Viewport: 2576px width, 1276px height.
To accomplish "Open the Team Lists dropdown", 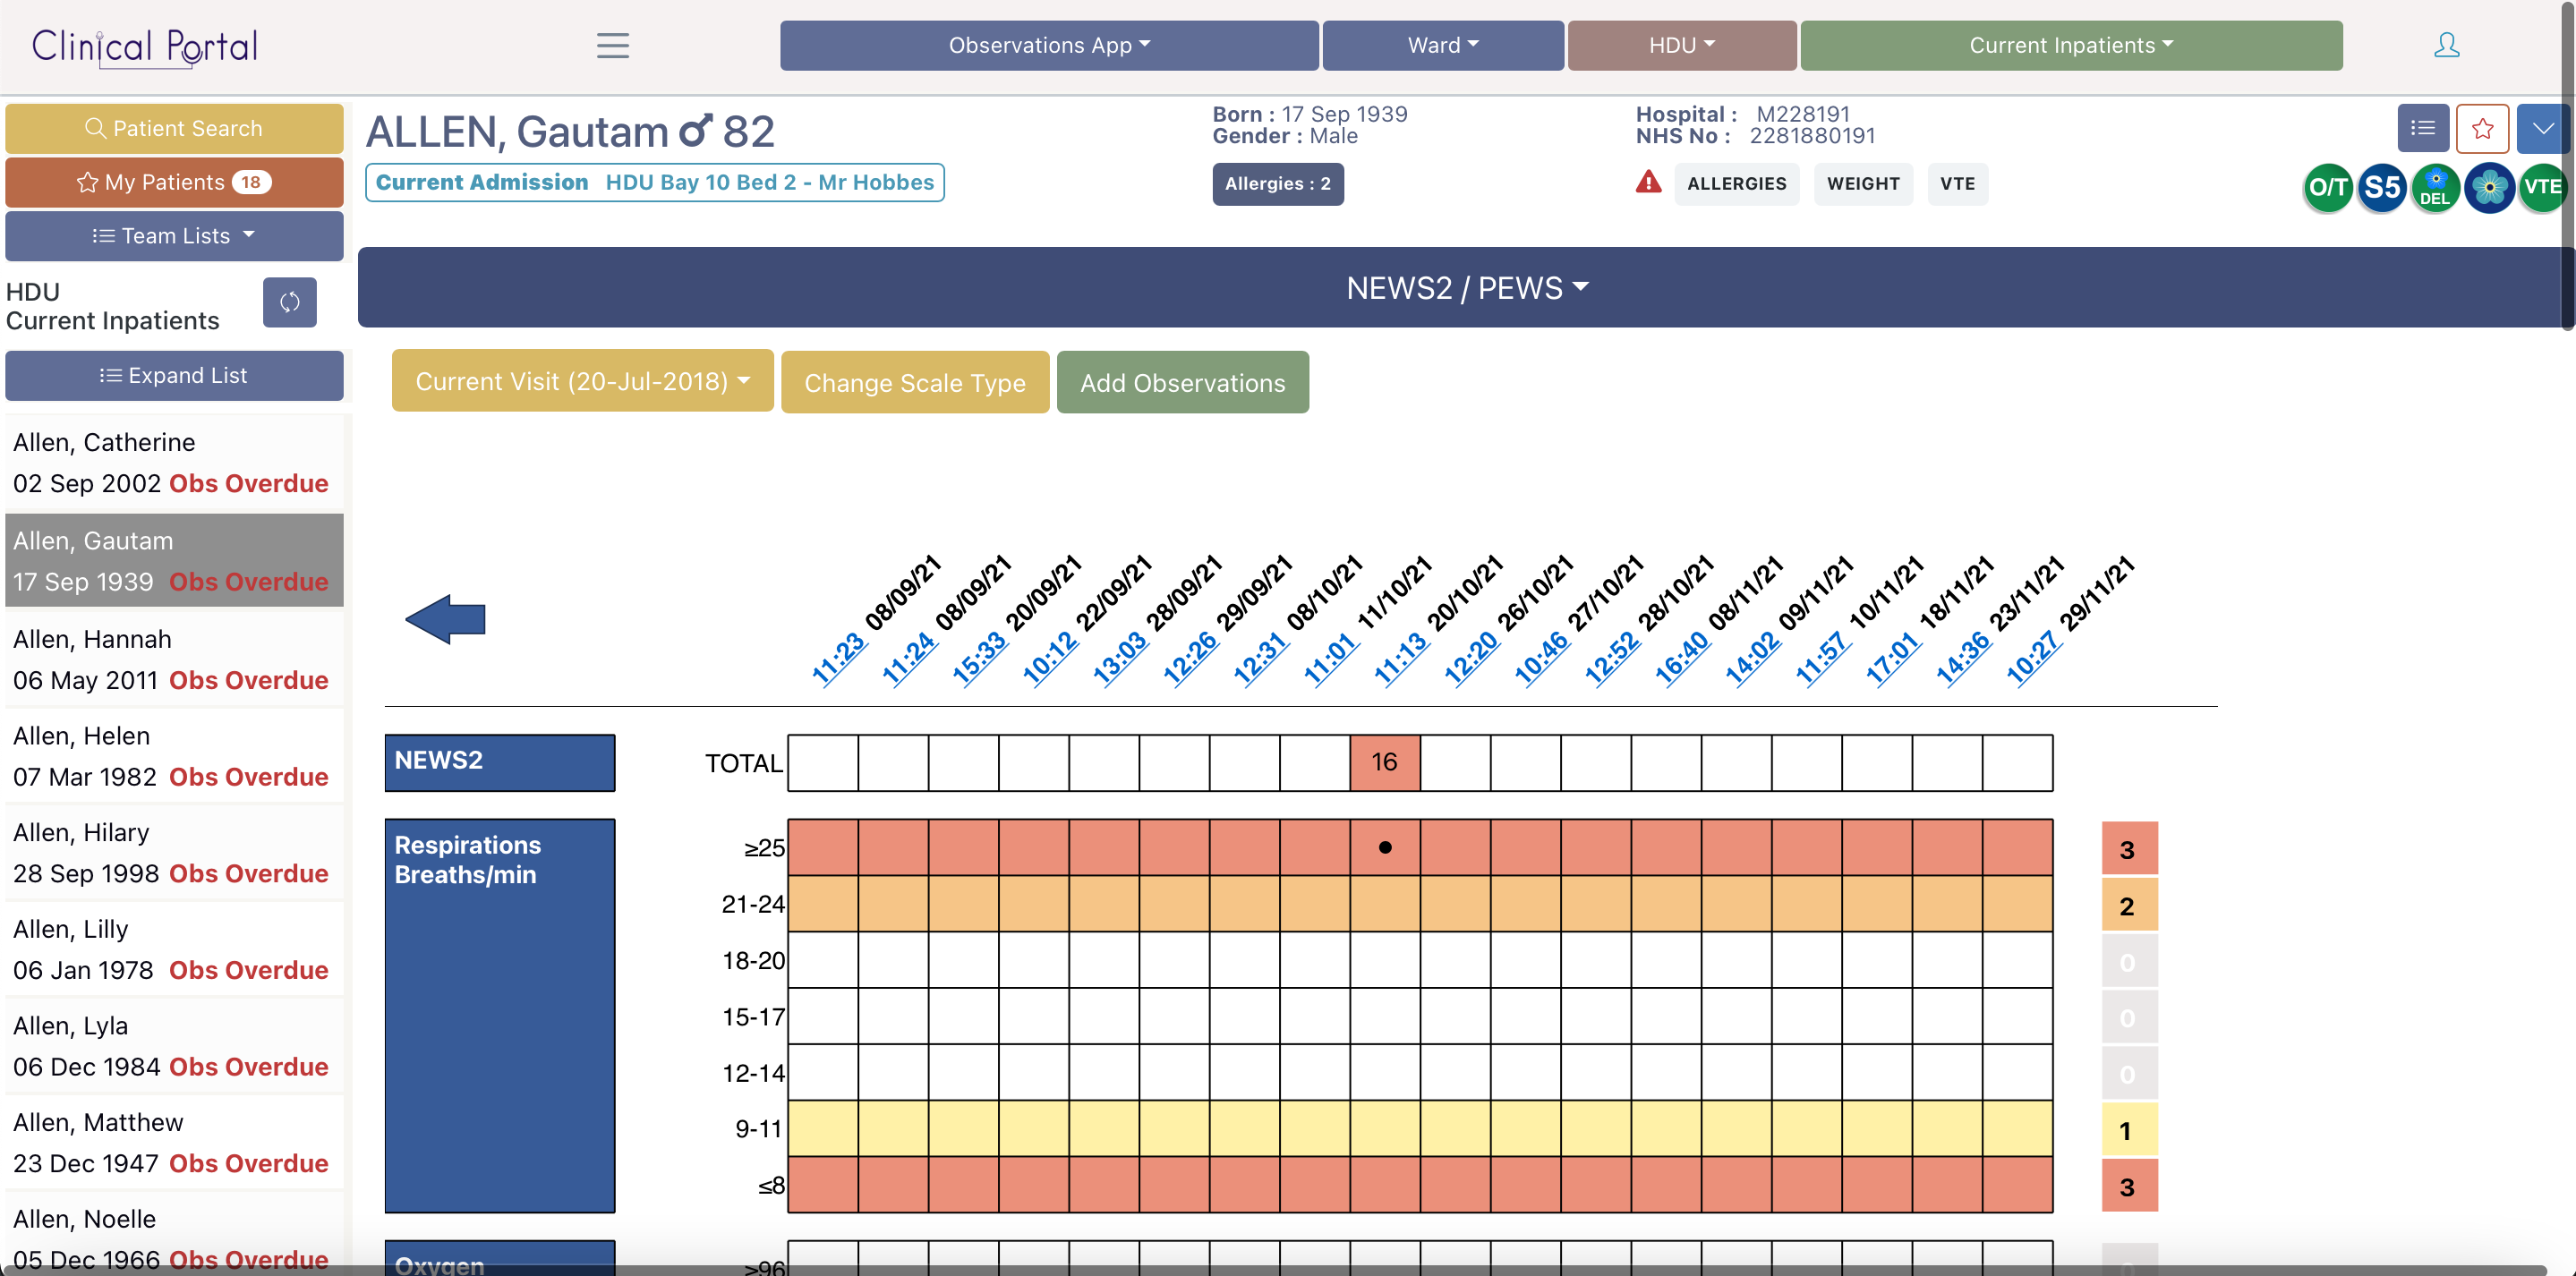I will [x=174, y=236].
